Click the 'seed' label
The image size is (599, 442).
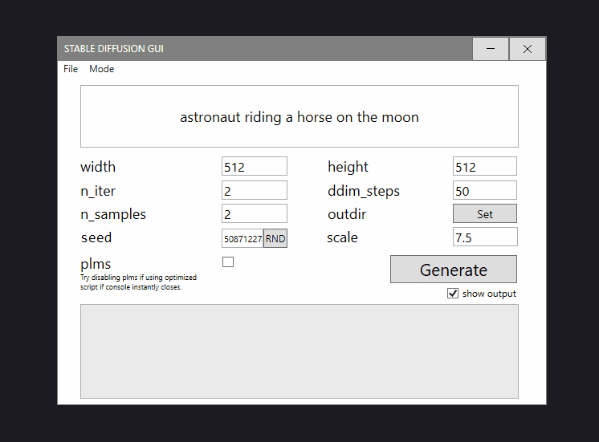click(x=96, y=237)
